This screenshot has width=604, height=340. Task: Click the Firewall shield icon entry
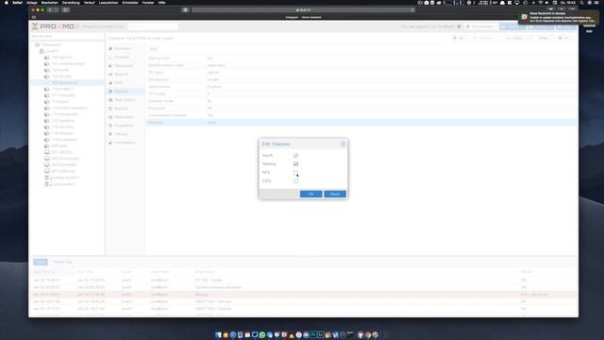tap(110, 134)
